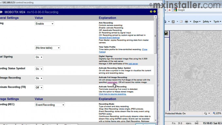The width and height of the screenshot is (222, 125).
Task: Click the security zone icon in status bar
Action: coord(205,113)
